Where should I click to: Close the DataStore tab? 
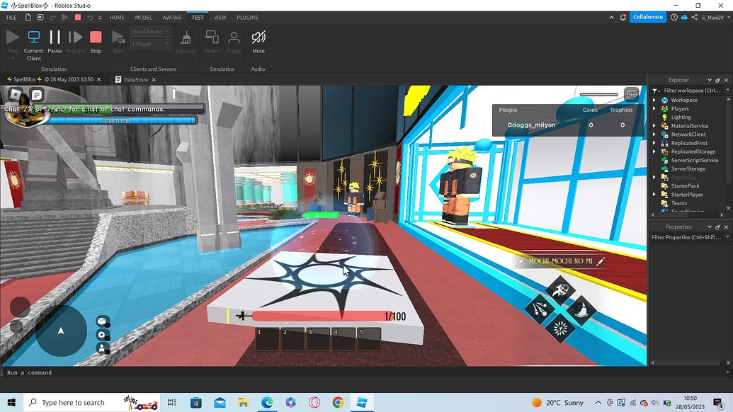click(154, 79)
